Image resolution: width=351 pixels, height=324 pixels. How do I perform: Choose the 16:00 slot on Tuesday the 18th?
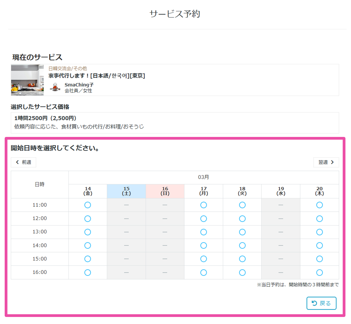242,272
